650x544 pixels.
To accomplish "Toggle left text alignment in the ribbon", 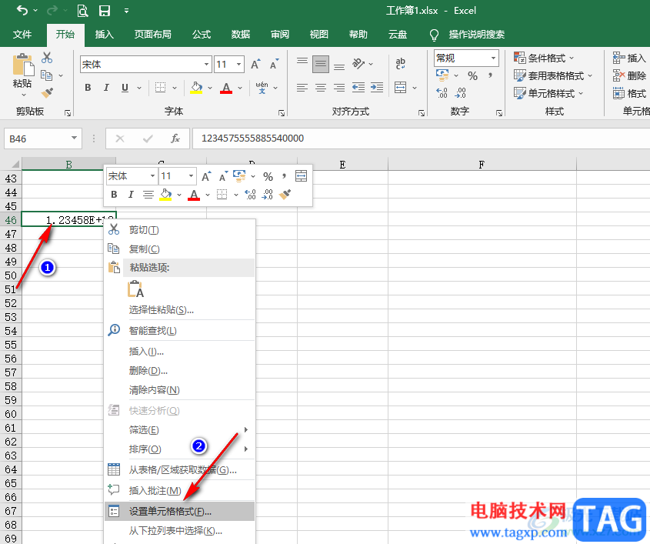I will [x=302, y=88].
